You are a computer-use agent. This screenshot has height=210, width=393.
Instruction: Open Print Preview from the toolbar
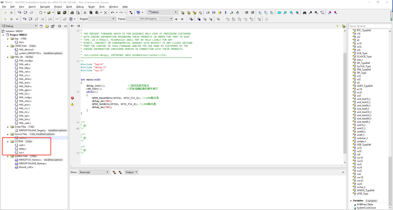[78, 12]
